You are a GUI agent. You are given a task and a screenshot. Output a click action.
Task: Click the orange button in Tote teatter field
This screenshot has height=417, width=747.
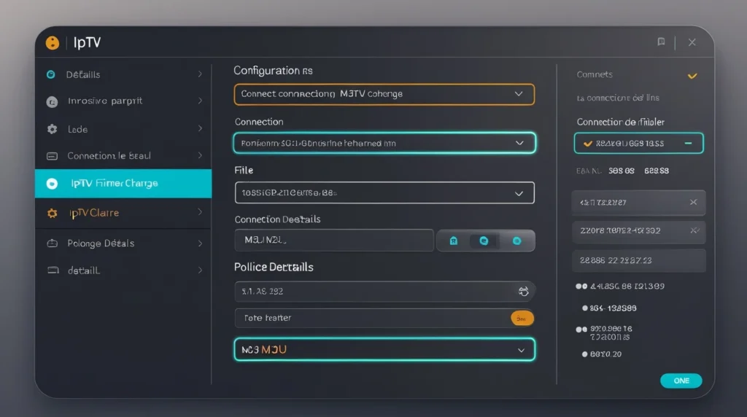[x=522, y=318]
